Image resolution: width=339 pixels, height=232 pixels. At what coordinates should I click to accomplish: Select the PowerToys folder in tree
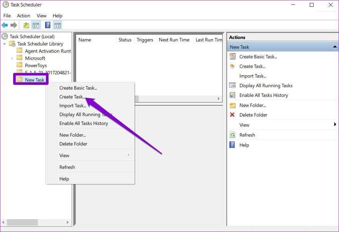pyautogui.click(x=36, y=65)
